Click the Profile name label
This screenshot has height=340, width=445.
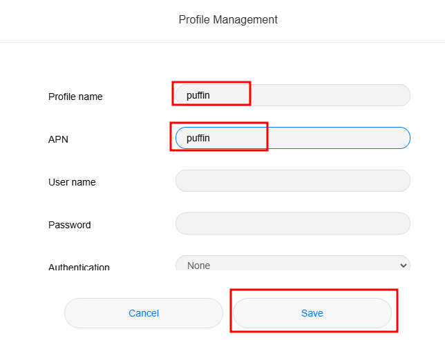tap(75, 97)
